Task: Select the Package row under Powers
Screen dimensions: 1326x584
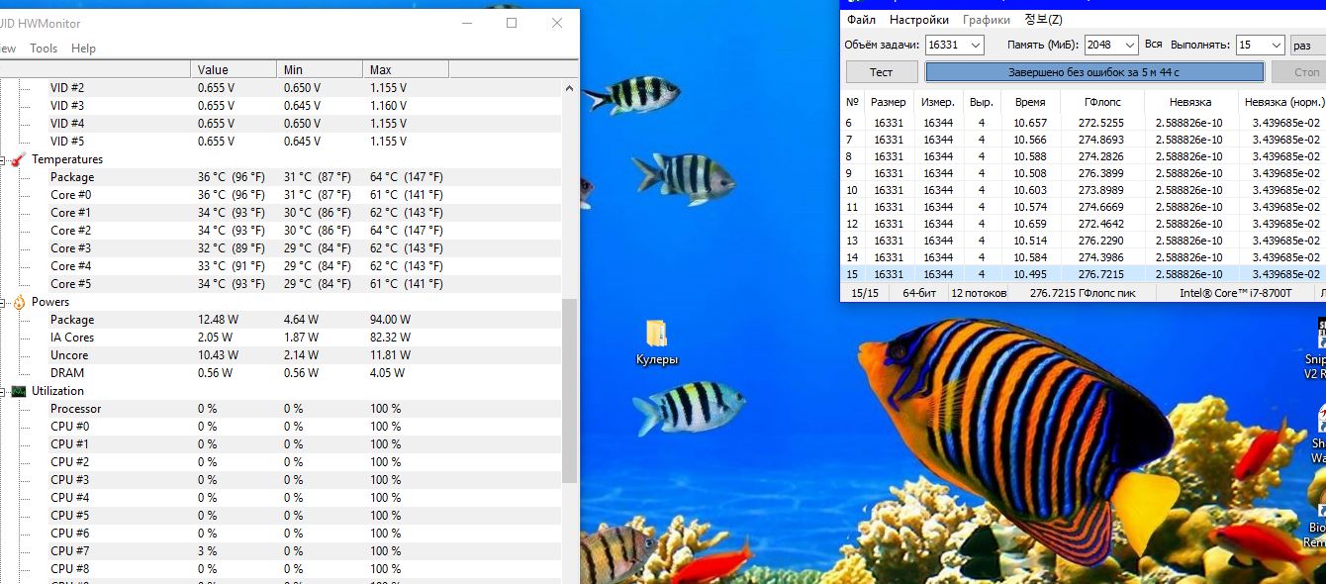Action: (280, 320)
